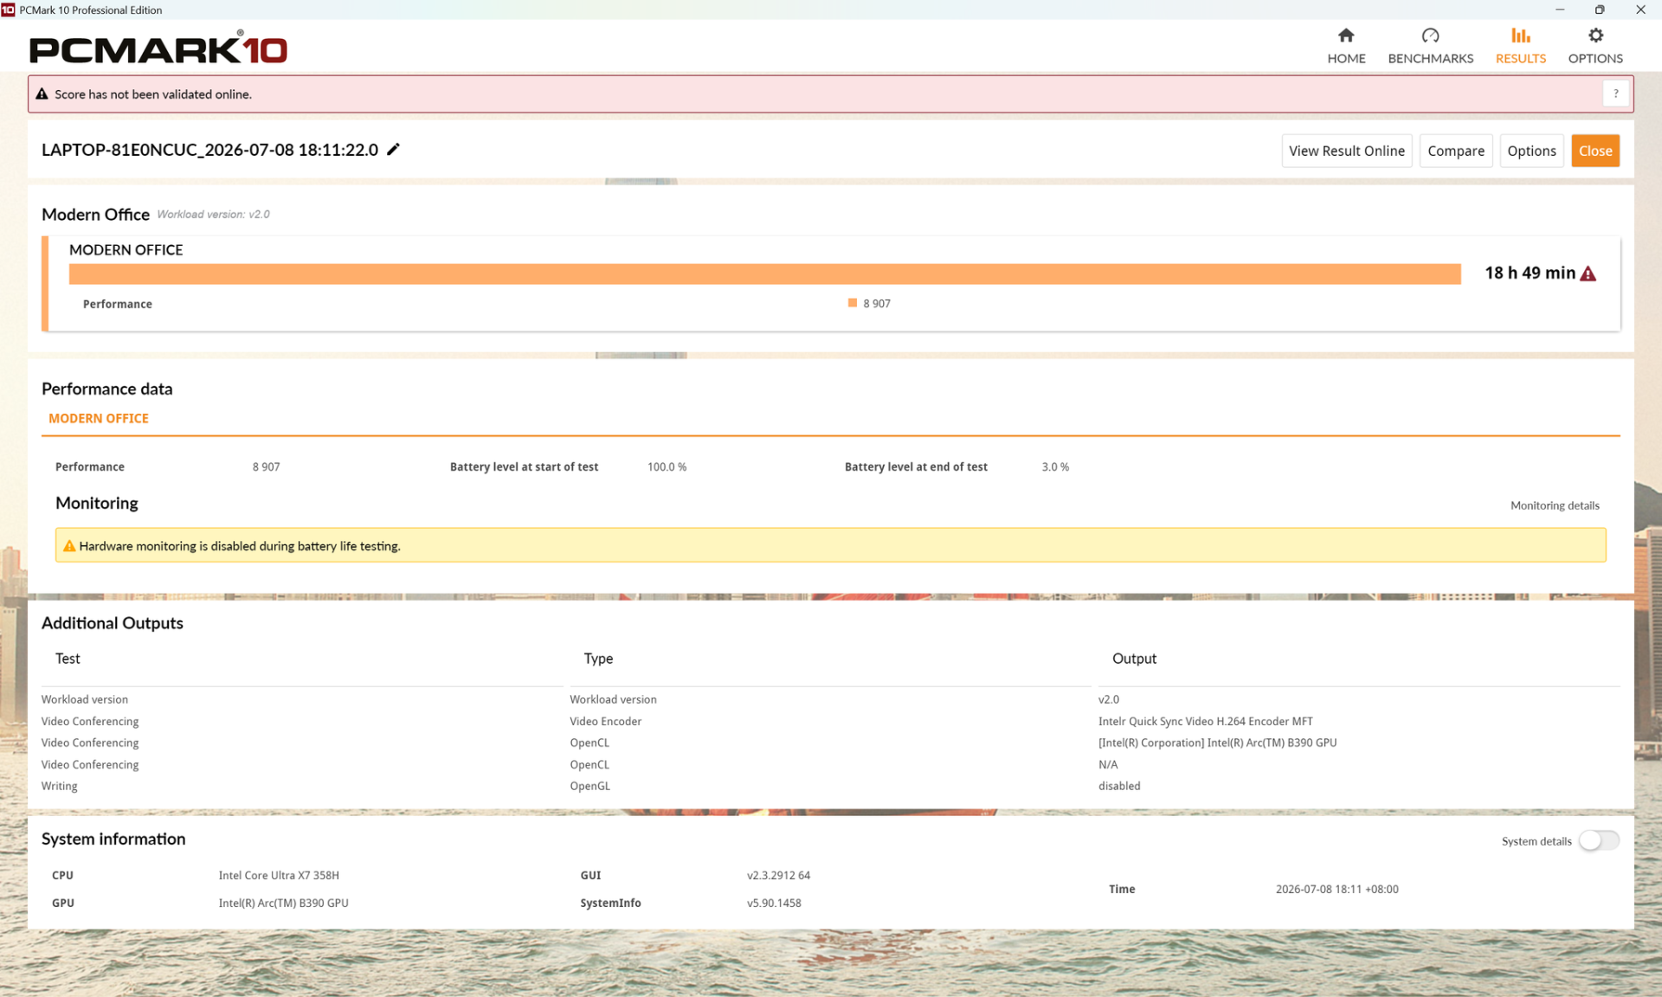Switch to the Results section
This screenshot has height=997, width=1662.
1520,45
